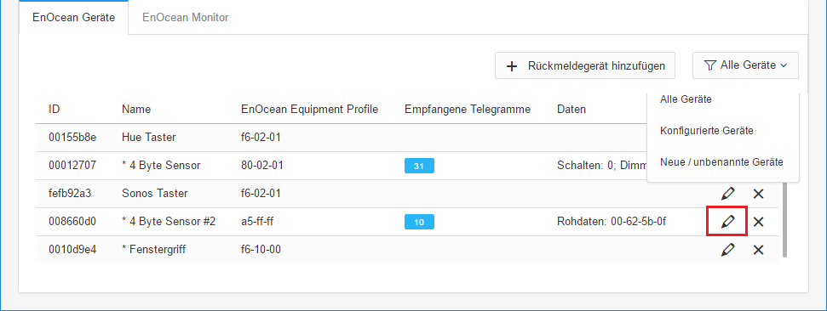The width and height of the screenshot is (827, 311).
Task: Click the Daten column header
Action: click(571, 109)
